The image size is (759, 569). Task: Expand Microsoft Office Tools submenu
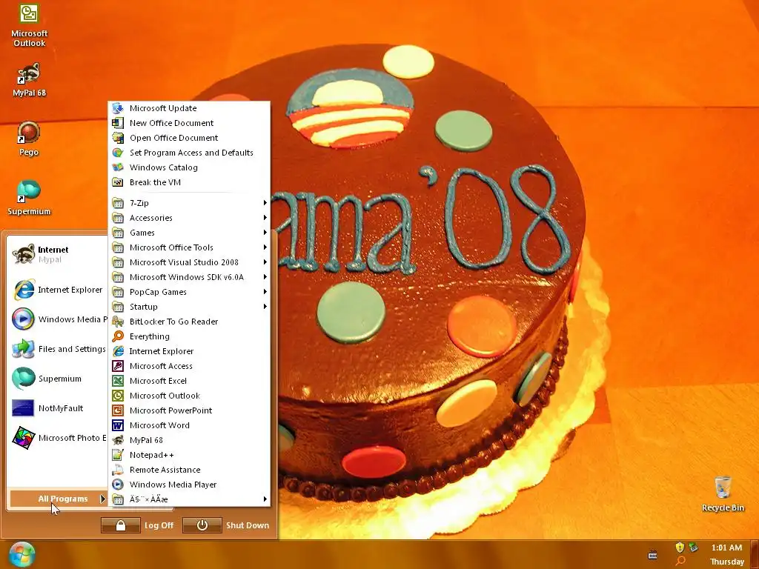pos(189,247)
